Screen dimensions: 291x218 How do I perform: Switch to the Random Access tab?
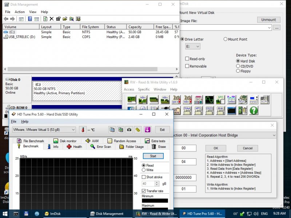point(122,141)
